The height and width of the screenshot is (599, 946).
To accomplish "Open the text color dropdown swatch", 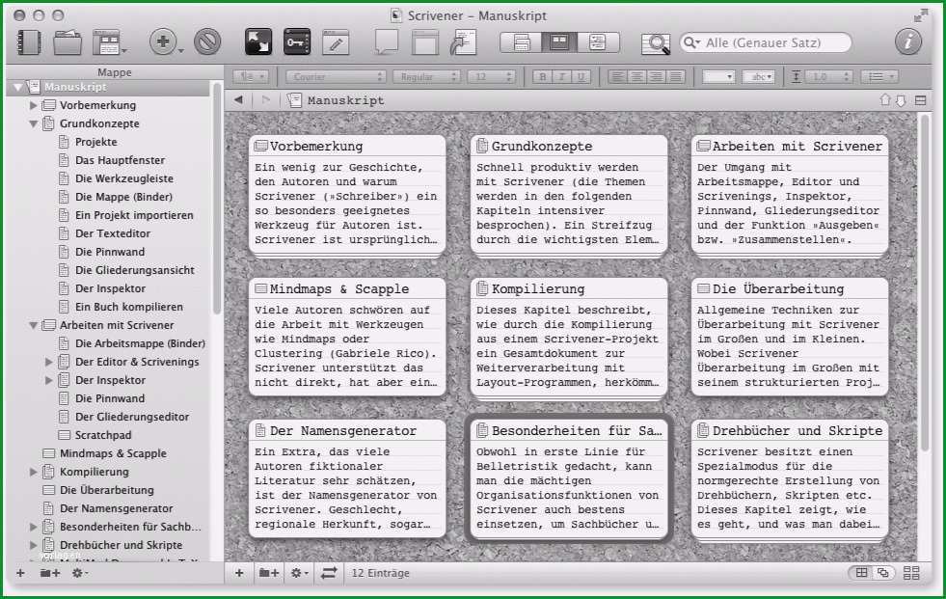I will pyautogui.click(x=718, y=76).
